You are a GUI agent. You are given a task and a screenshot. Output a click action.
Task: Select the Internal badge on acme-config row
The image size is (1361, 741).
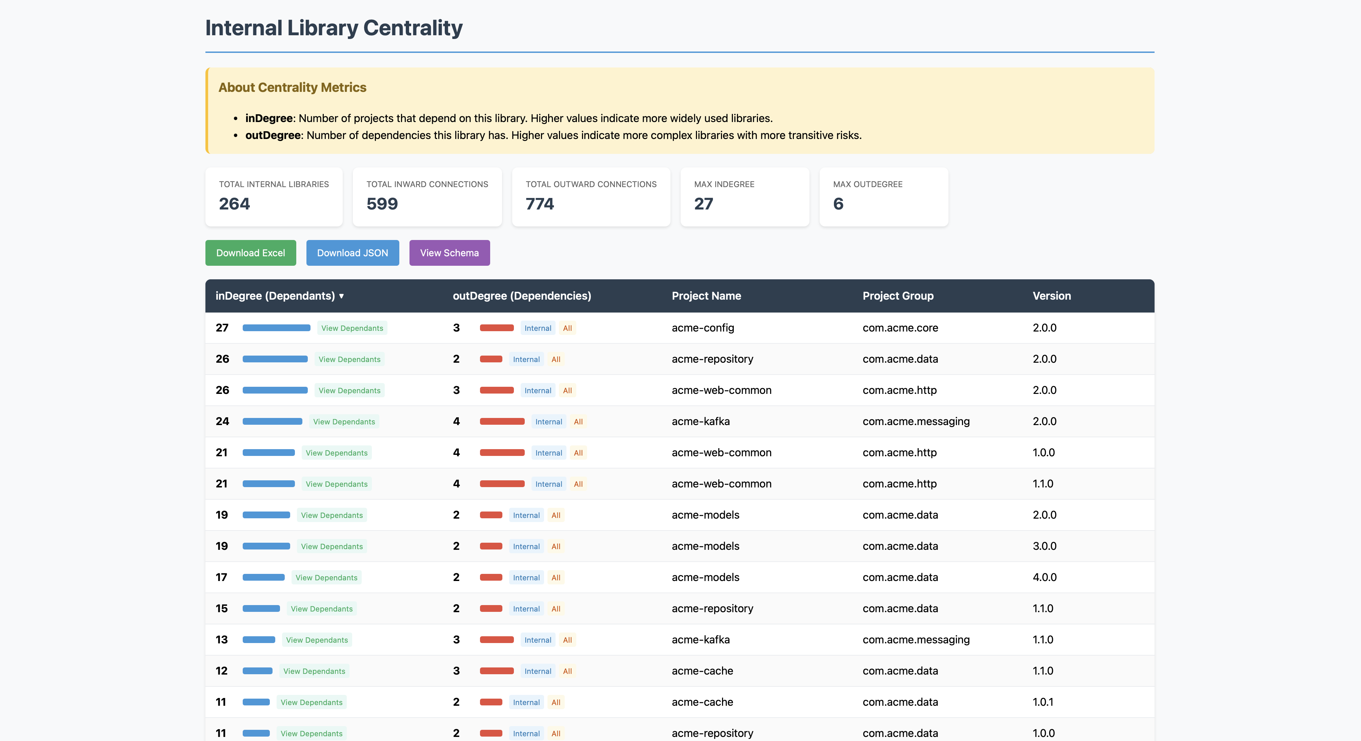click(x=537, y=327)
